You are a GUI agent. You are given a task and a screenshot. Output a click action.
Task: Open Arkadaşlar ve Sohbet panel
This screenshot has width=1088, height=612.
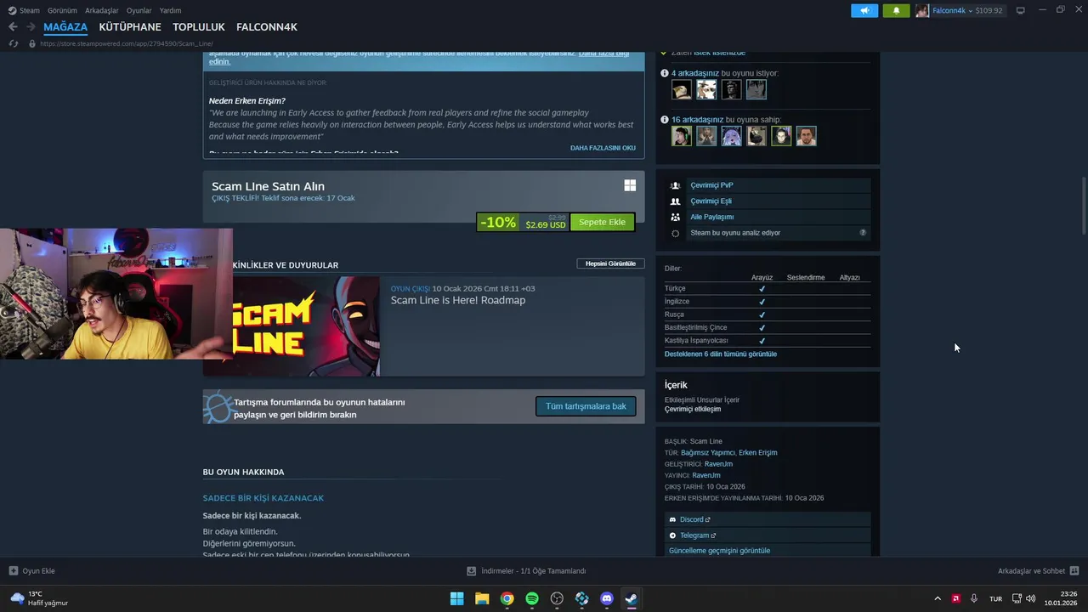1038,571
